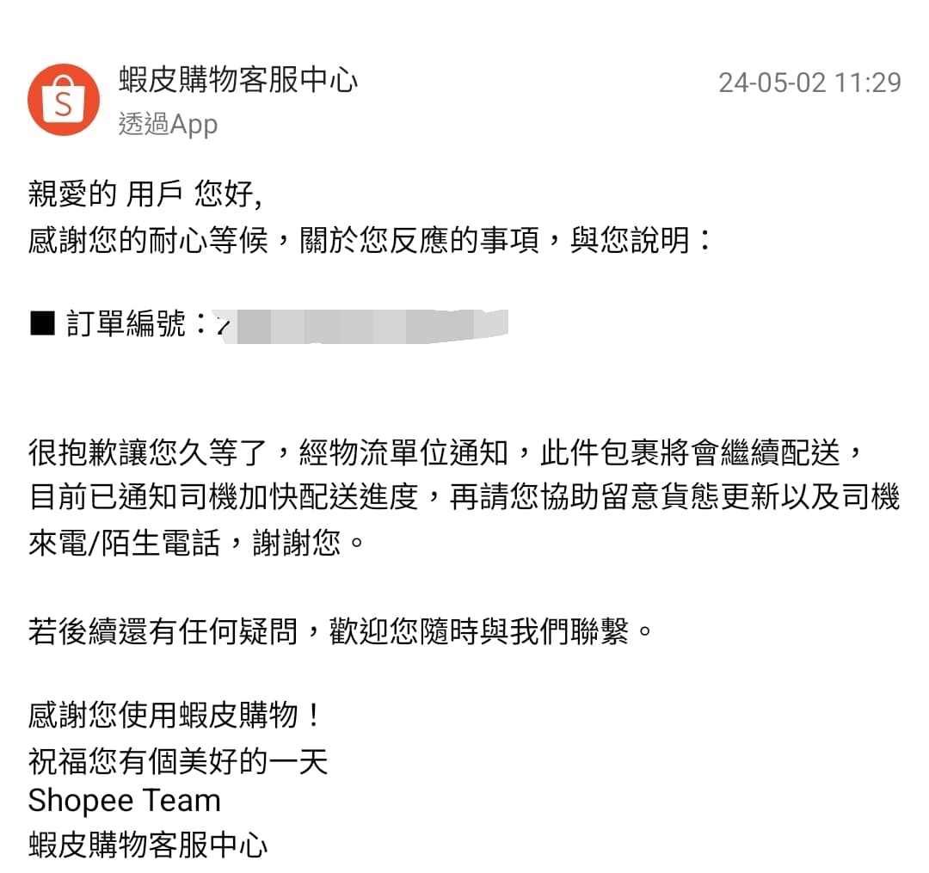Viewport: 929px width, 873px height.
Task: Click the sentence 很抱歉讓您久等了
Action: click(x=148, y=453)
